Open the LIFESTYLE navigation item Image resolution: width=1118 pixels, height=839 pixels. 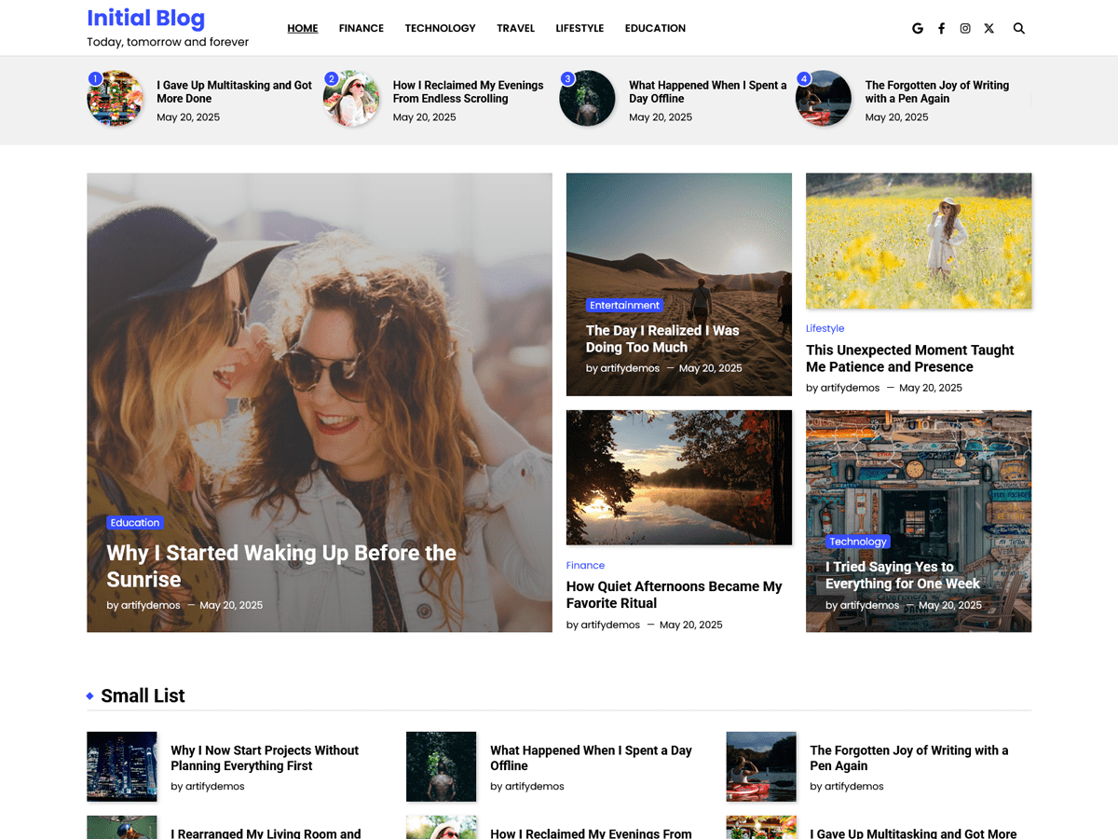(579, 28)
